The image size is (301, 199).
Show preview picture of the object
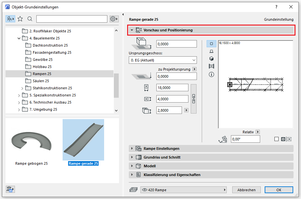pyautogui.click(x=211, y=66)
